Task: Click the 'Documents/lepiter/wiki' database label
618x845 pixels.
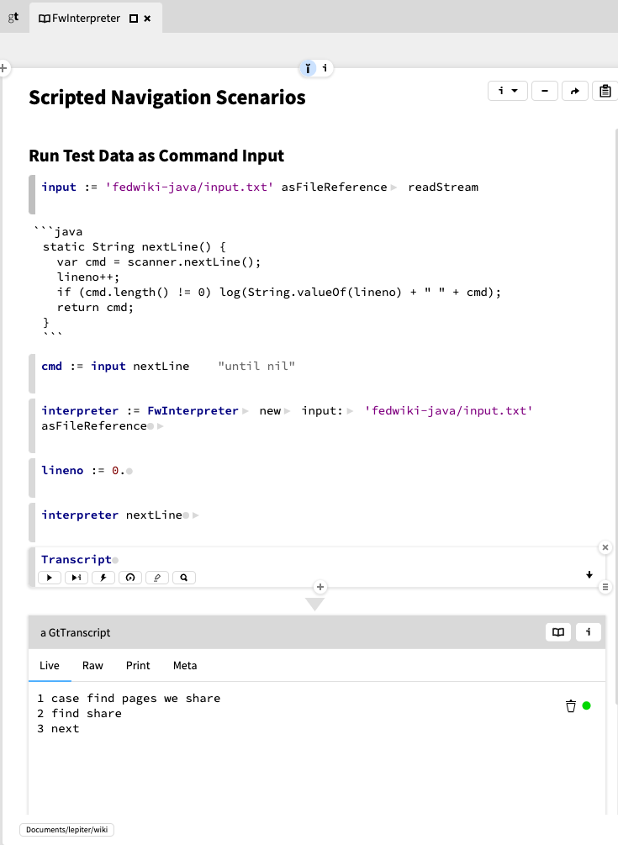Action: [66, 830]
